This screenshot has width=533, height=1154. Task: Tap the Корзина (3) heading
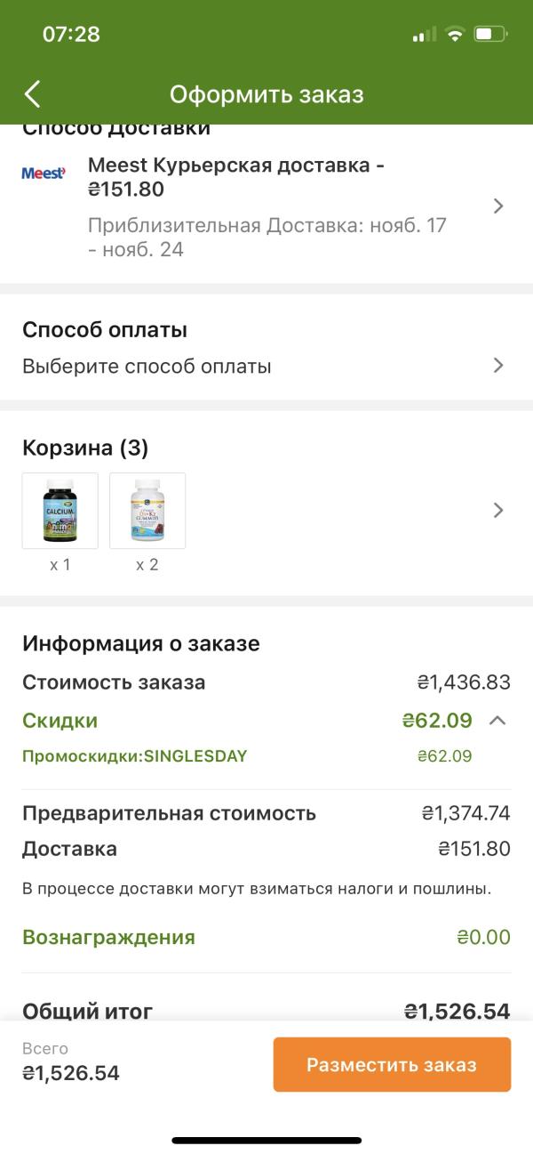[84, 448]
